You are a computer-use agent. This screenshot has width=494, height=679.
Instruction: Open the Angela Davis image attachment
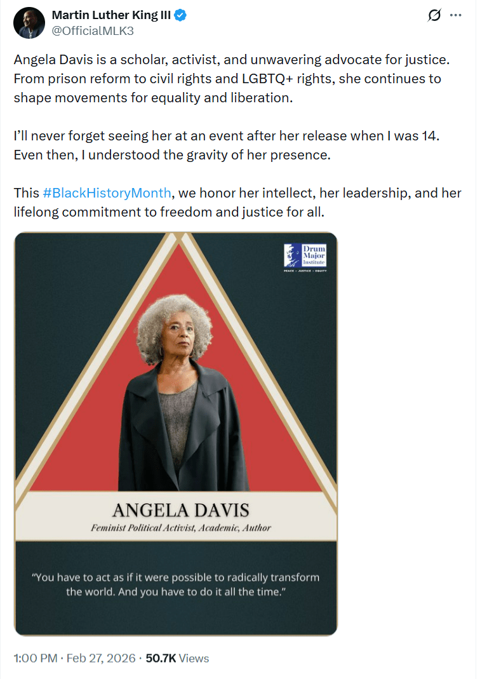click(176, 434)
